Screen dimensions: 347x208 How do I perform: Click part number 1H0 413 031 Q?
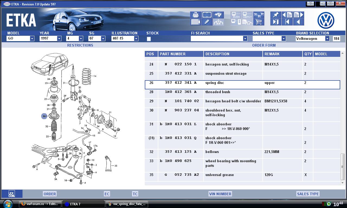click(181, 138)
